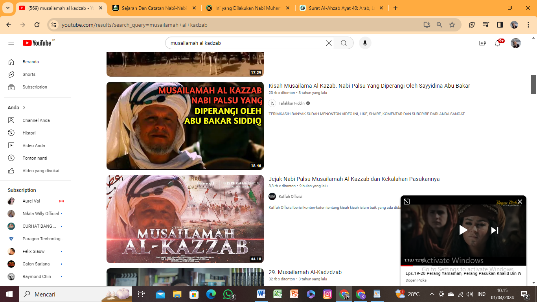This screenshot has width=537, height=302.
Task: Open Chrome extensions icon
Action: pos(472,25)
